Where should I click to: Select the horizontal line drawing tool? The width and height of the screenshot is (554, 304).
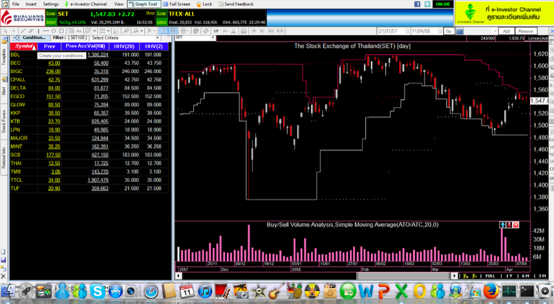(x=47, y=31)
